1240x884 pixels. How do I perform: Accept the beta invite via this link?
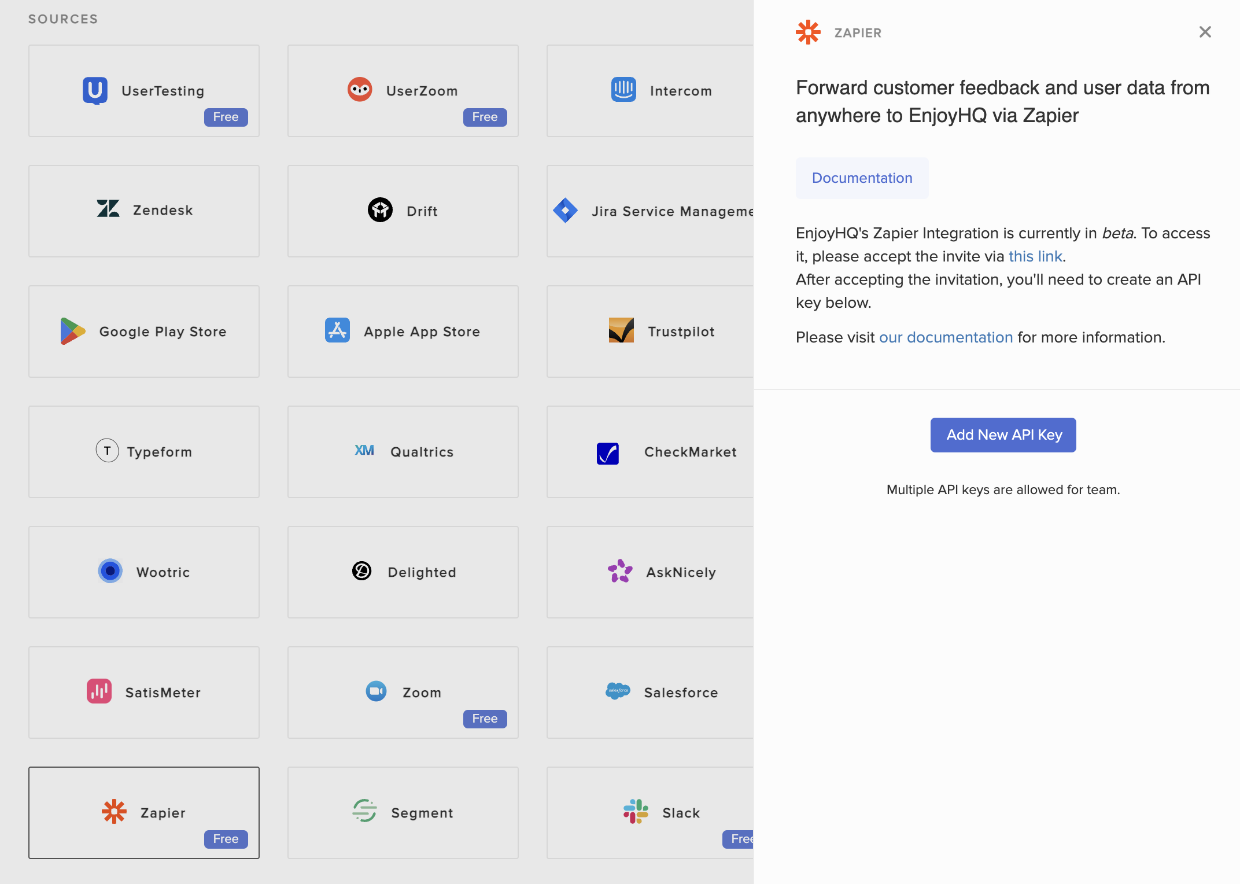tap(1035, 256)
